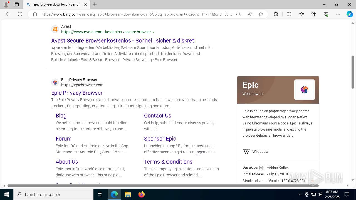Click the Epic Privacy Browser favicon
The width and height of the screenshot is (356, 200).
(55, 82)
